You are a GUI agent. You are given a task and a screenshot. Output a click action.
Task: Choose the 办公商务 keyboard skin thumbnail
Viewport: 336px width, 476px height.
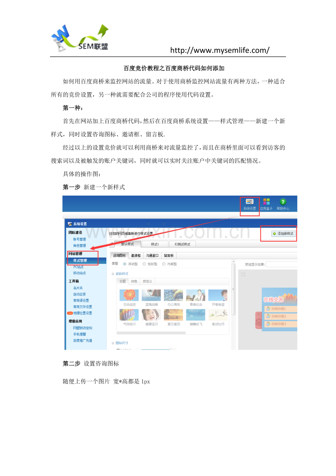point(173,295)
